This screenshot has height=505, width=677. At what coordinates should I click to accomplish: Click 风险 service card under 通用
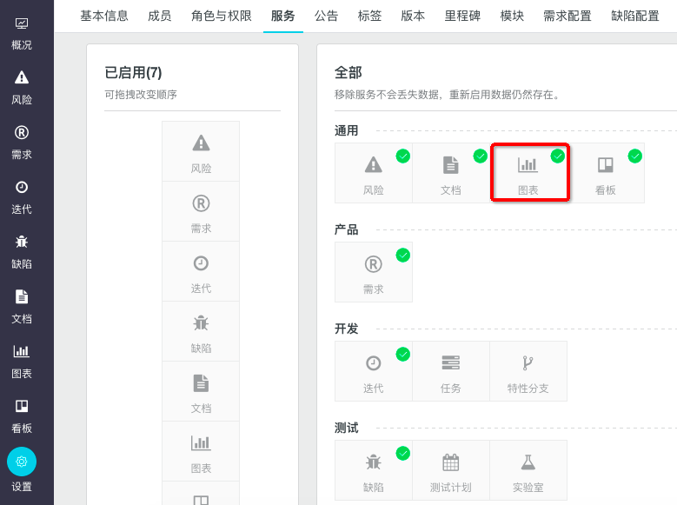pyautogui.click(x=374, y=173)
